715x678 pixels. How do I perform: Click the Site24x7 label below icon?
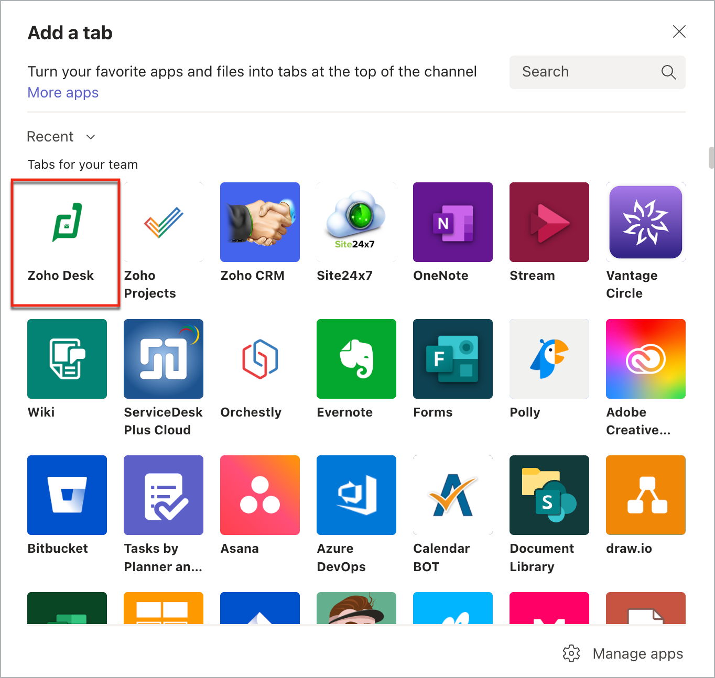point(345,276)
